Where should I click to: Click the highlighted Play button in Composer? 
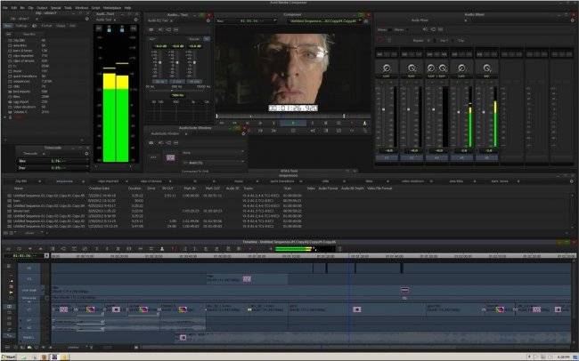tap(293, 123)
